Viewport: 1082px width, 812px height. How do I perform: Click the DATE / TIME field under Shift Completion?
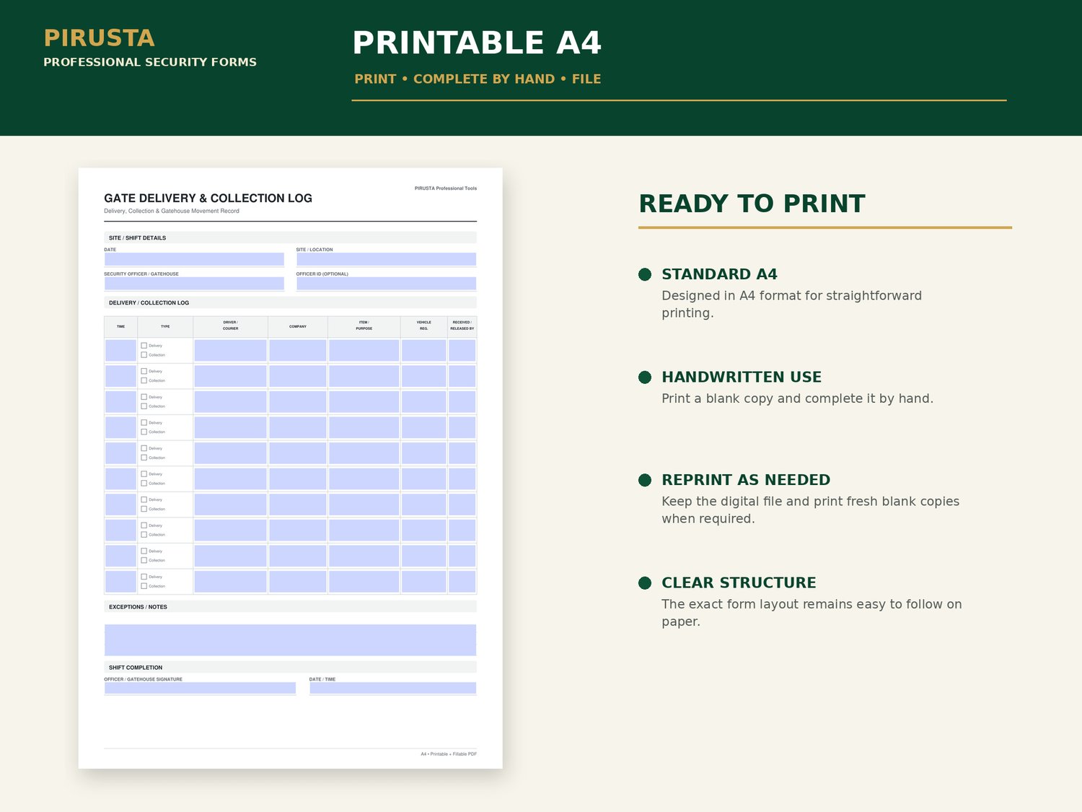pos(393,689)
